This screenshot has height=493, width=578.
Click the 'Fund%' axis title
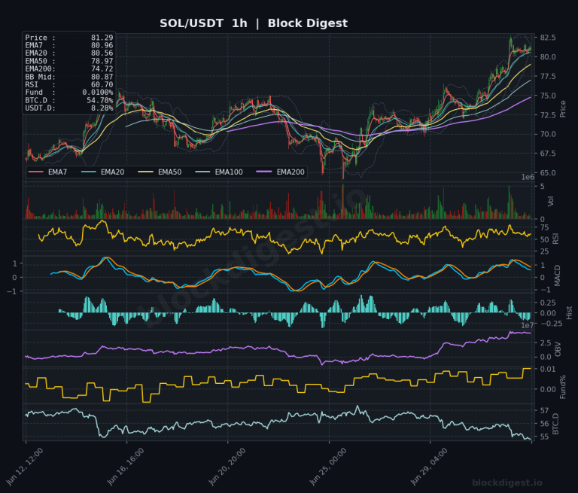[x=563, y=387]
